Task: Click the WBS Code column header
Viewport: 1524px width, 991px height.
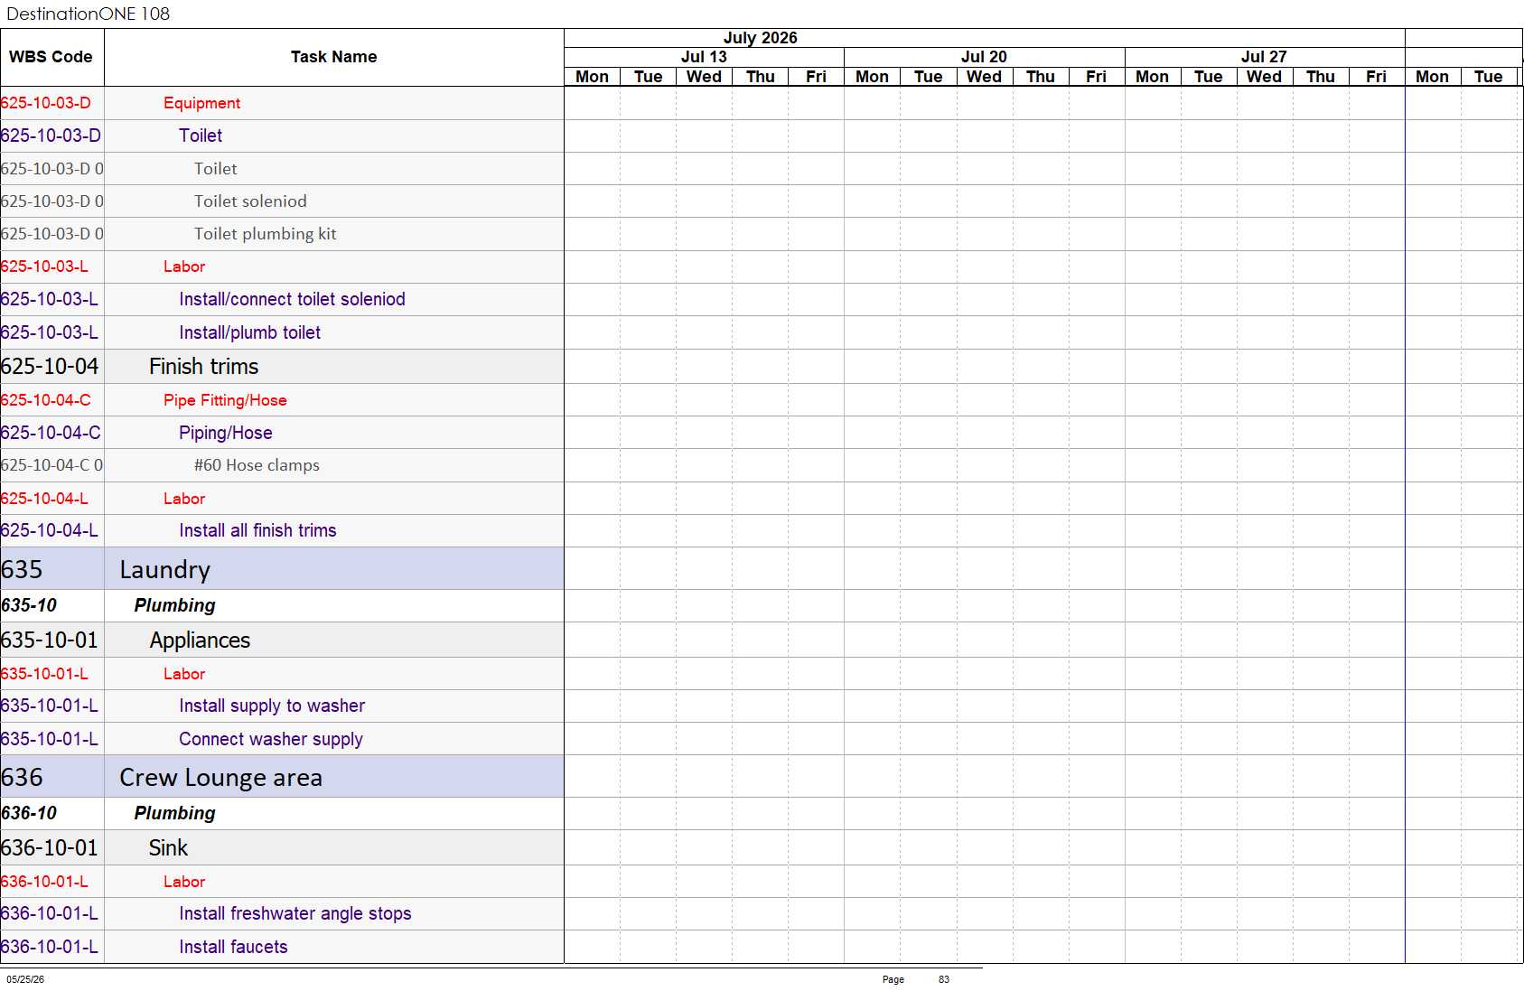Action: click(51, 57)
